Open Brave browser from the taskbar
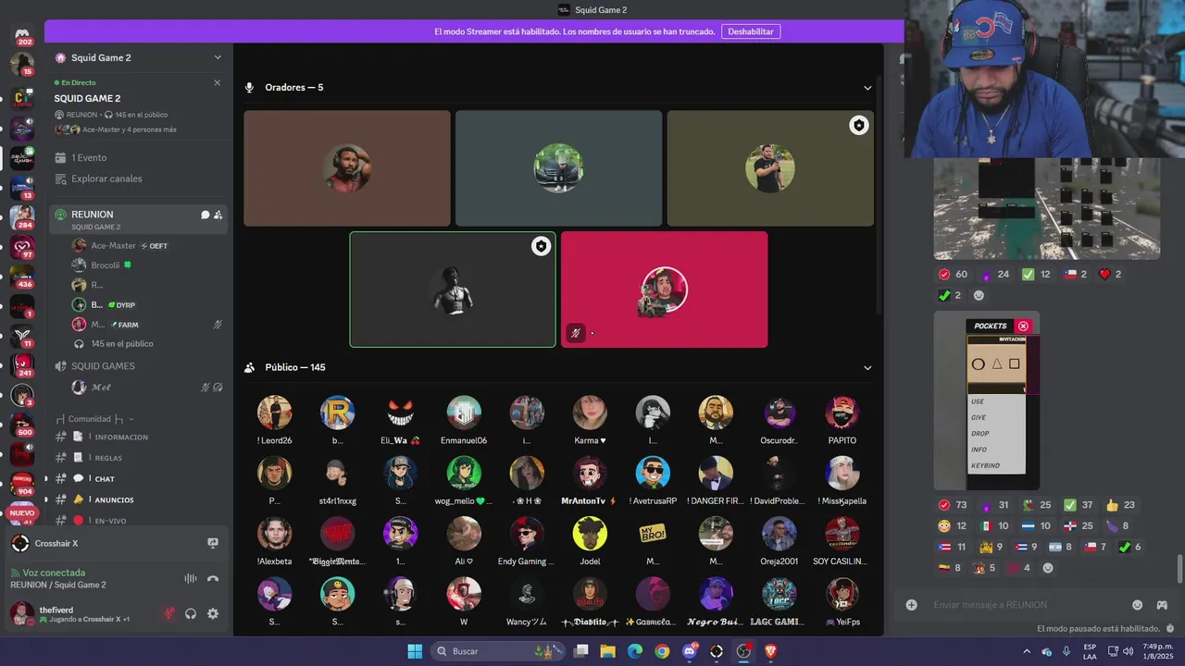This screenshot has height=666, width=1185. [x=770, y=651]
